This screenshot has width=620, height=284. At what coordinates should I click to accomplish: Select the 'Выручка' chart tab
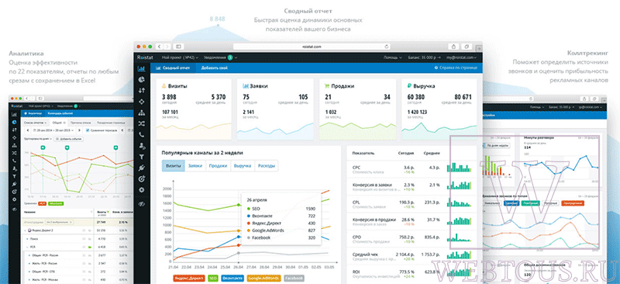[x=243, y=166]
